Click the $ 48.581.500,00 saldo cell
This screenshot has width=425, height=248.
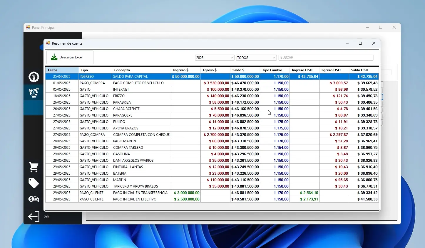pos(245,199)
